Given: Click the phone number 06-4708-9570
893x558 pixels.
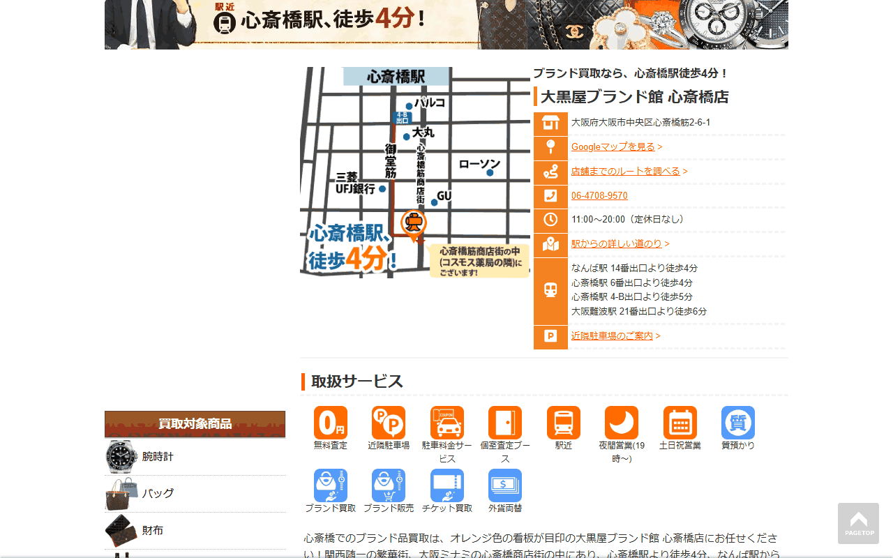Looking at the screenshot, I should coord(599,195).
